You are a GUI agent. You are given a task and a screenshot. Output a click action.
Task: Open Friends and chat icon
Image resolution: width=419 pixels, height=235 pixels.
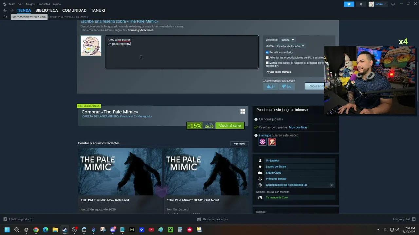tap(414, 219)
